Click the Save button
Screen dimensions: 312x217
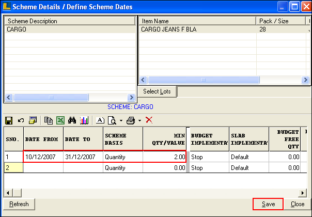click(x=268, y=204)
